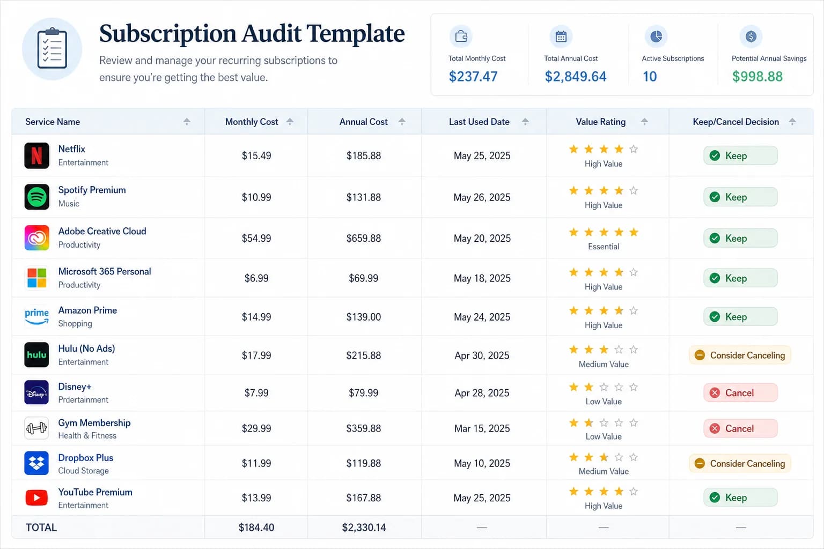Click the Total Monthly Cost wallet icon

pos(461,36)
